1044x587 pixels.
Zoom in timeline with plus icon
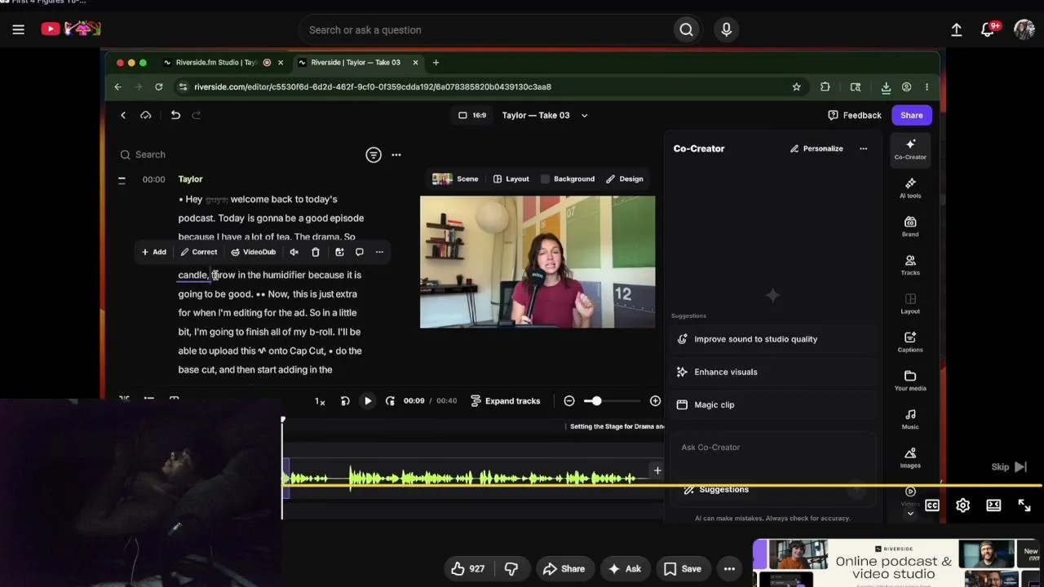click(x=655, y=401)
